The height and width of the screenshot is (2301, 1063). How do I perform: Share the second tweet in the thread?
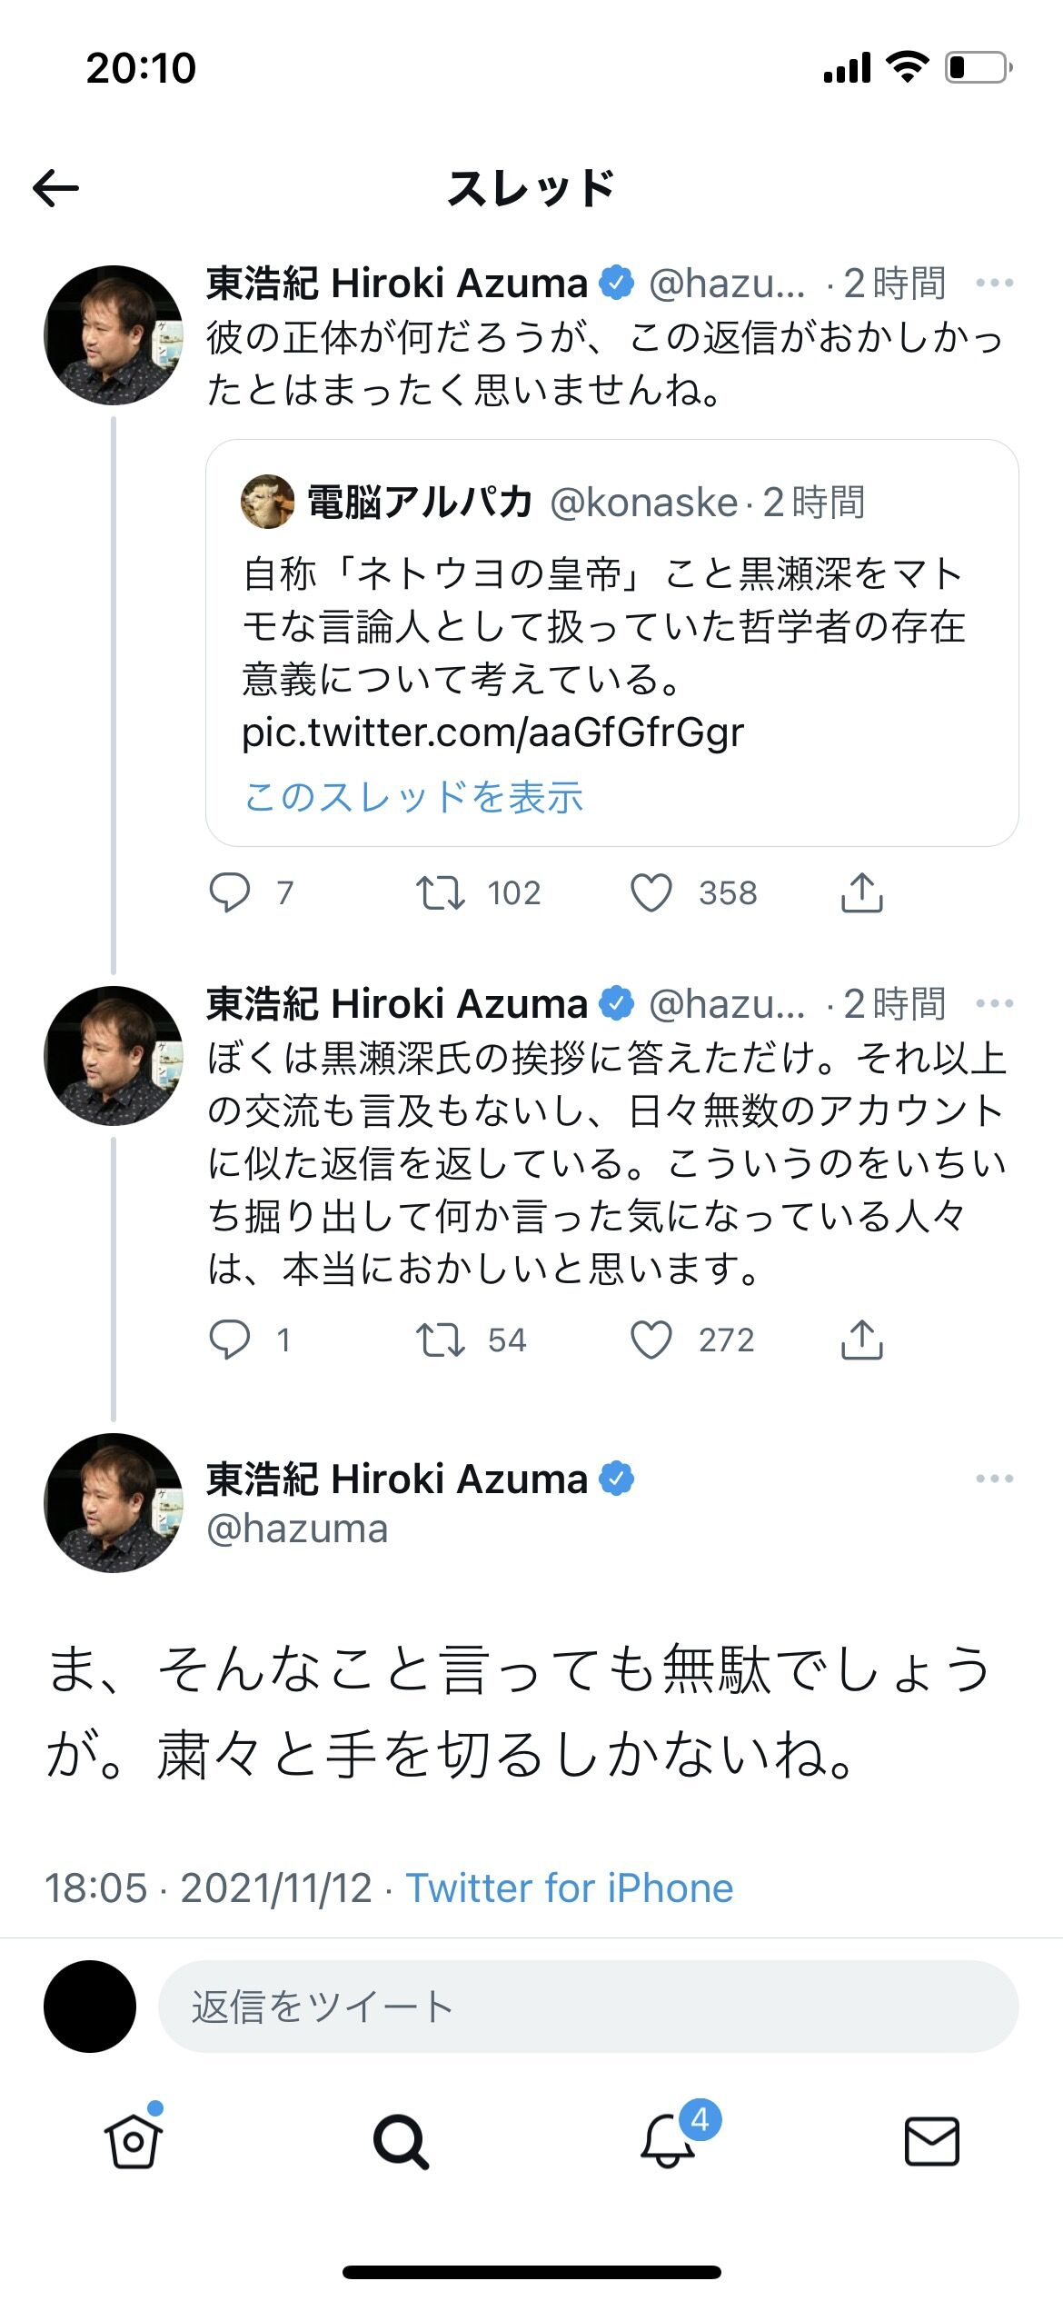pyautogui.click(x=861, y=1340)
